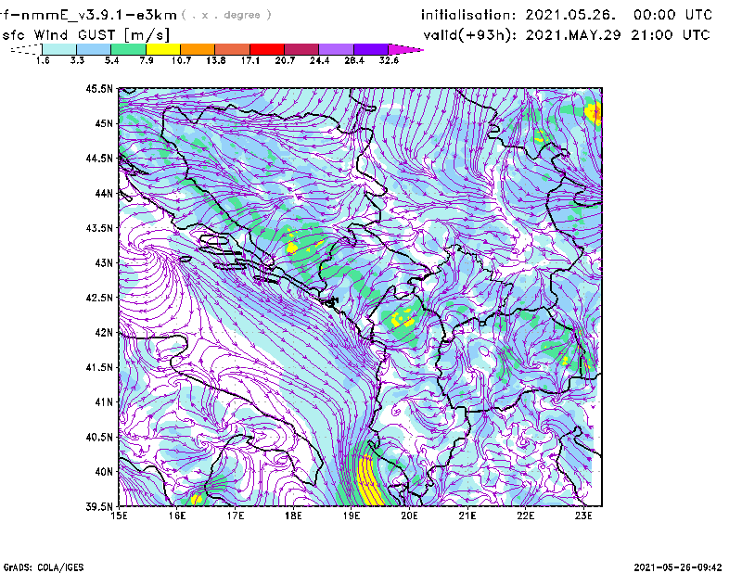Click the "GrADS: COLA/IGES" credit
Viewport: 742px width, 573px height.
coord(44,567)
